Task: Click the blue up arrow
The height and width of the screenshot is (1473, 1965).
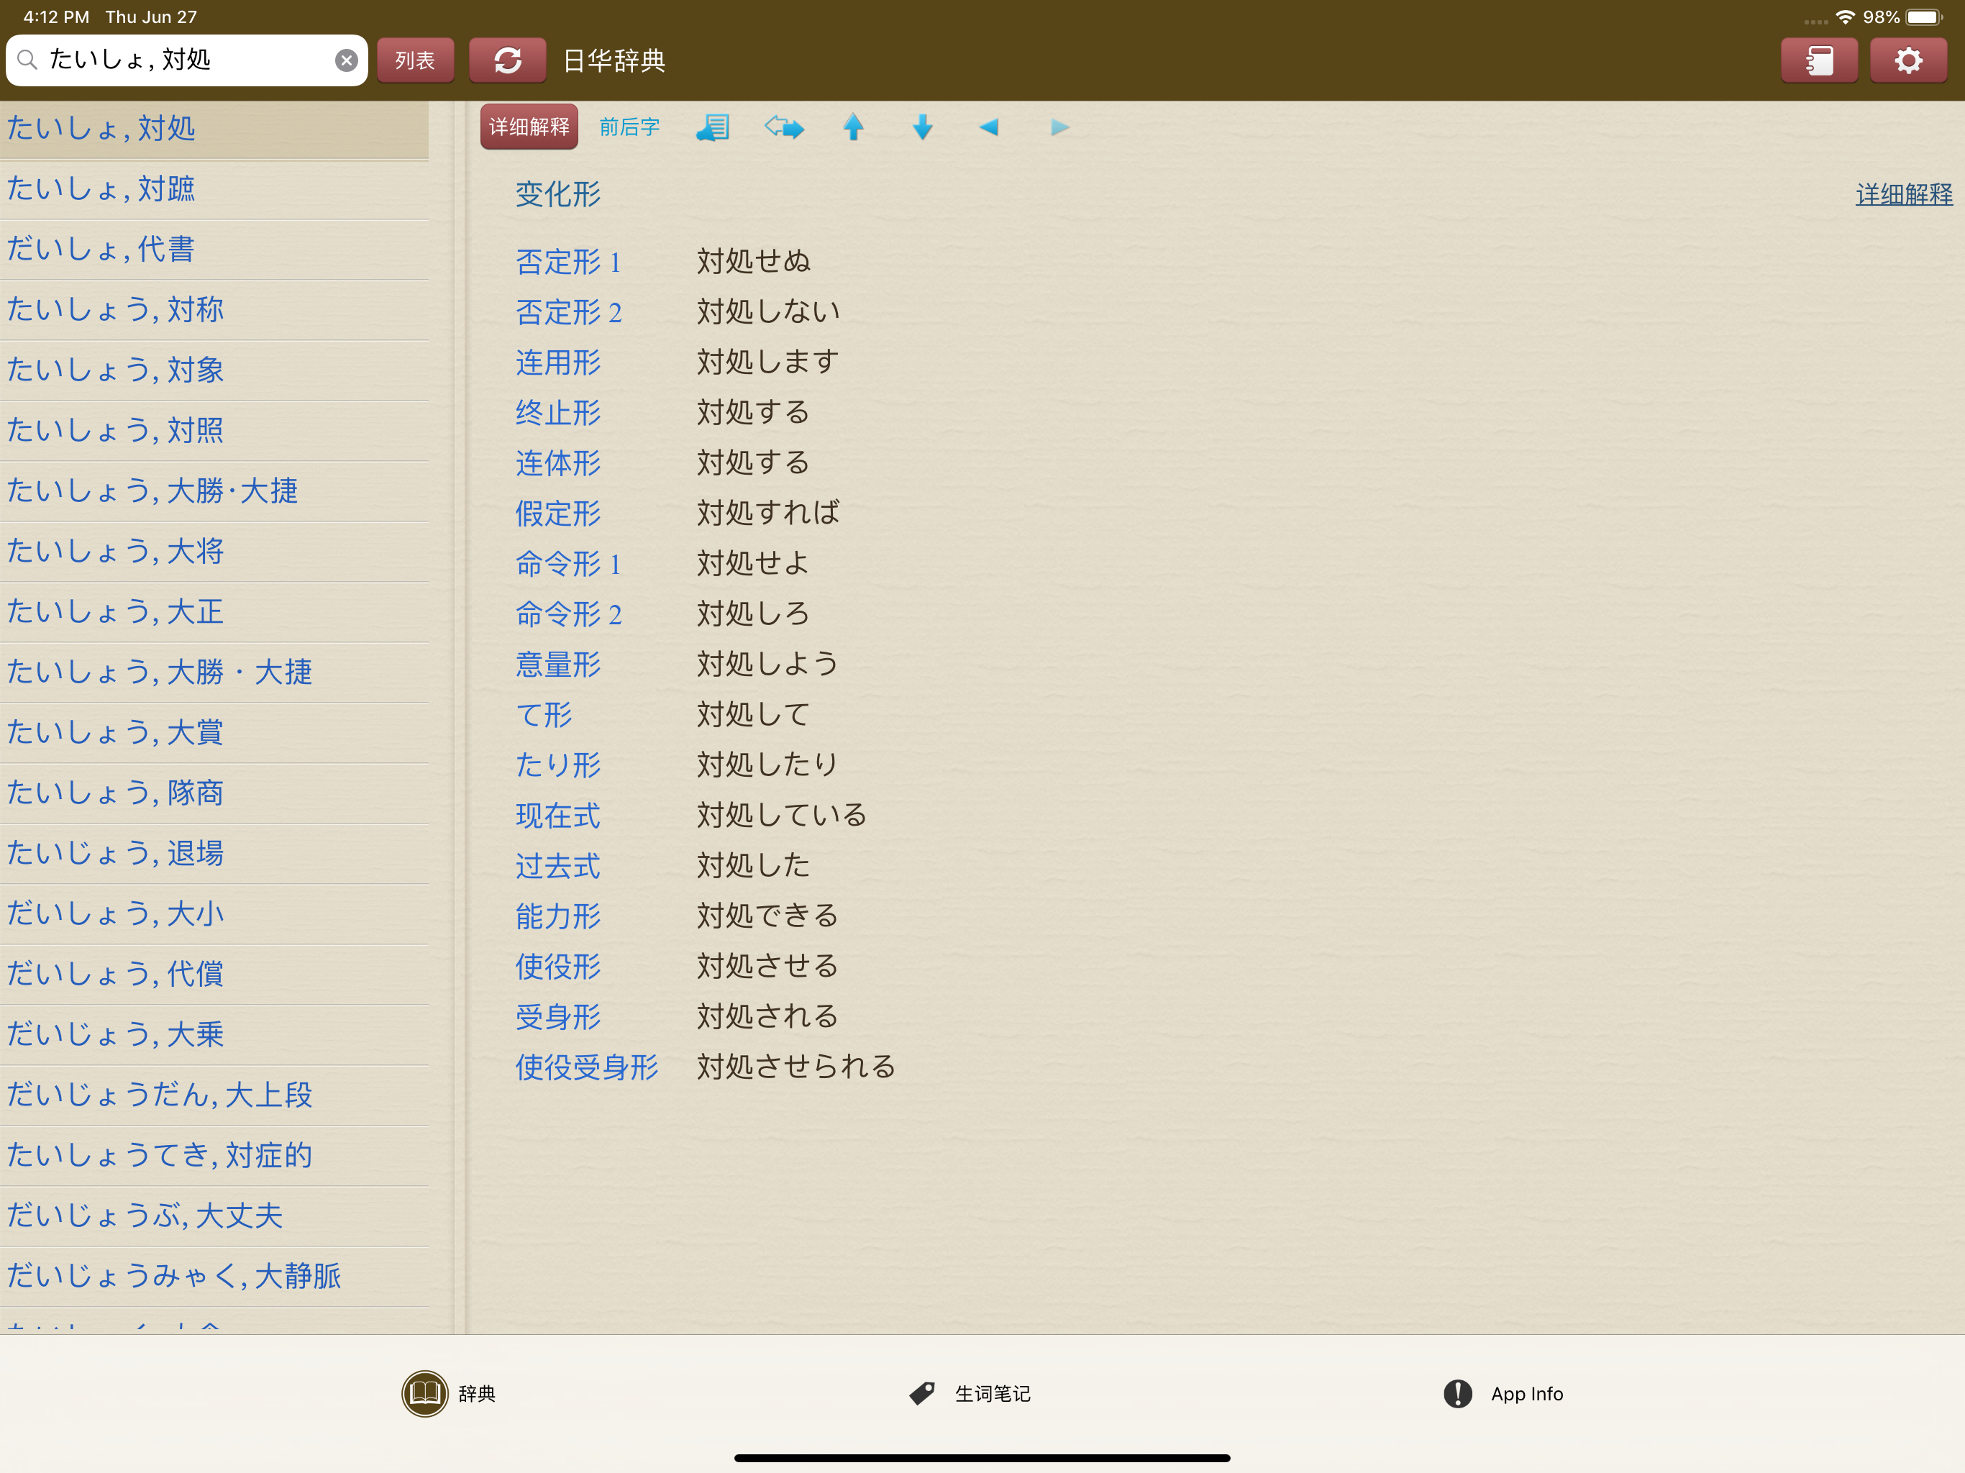Action: [x=853, y=127]
